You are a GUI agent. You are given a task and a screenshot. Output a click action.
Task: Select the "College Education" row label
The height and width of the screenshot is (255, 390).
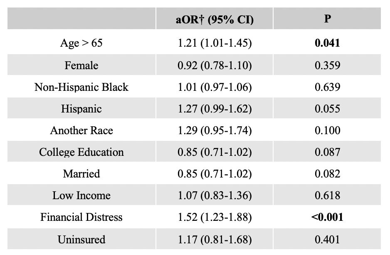point(81,152)
